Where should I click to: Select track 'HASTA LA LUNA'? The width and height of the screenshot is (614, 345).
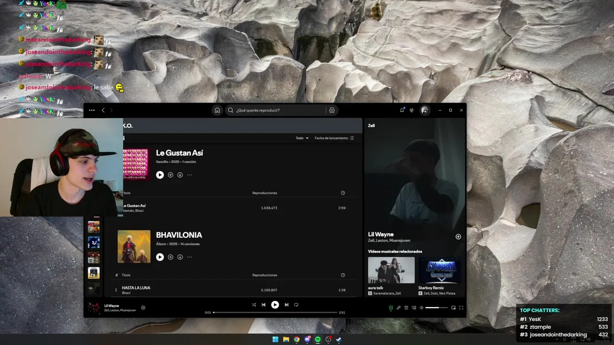click(x=136, y=287)
